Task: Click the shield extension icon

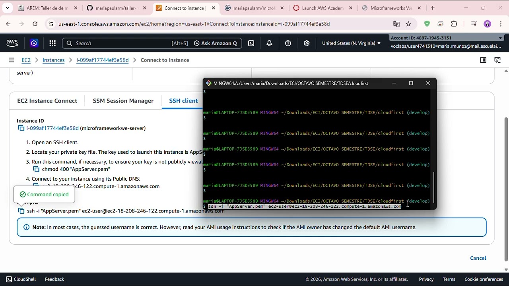Action: click(427, 24)
